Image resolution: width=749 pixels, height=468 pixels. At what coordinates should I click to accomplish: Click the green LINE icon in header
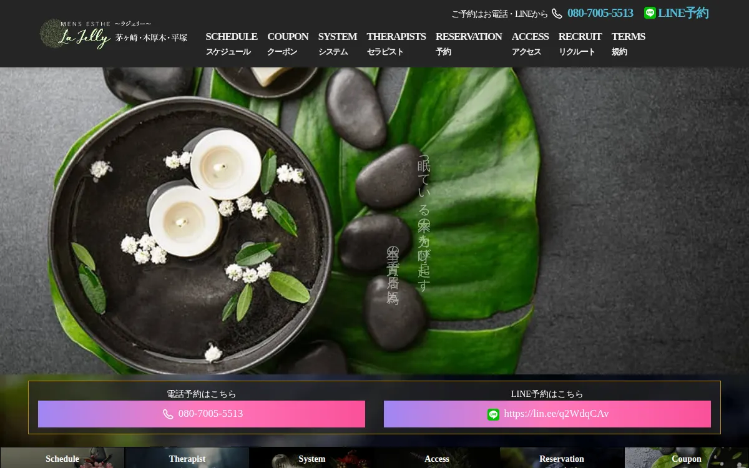(650, 13)
